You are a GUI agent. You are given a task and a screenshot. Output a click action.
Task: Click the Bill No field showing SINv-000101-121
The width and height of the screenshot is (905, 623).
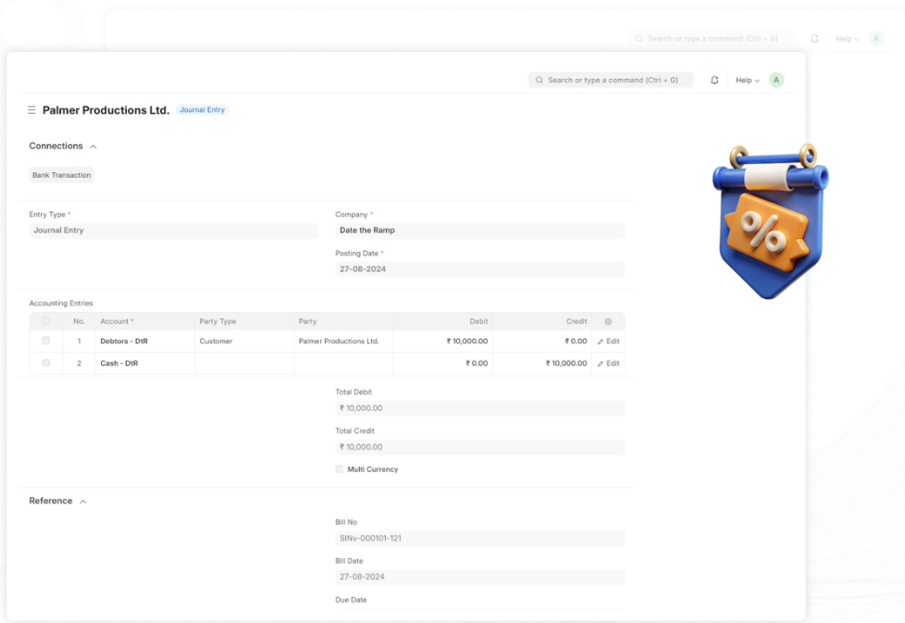coord(479,538)
